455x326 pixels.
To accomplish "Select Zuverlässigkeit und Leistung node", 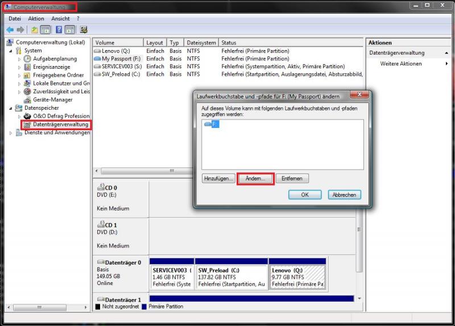I will pyautogui.click(x=61, y=91).
